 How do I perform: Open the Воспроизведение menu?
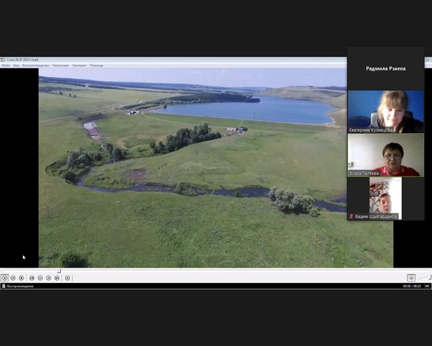tap(36, 65)
